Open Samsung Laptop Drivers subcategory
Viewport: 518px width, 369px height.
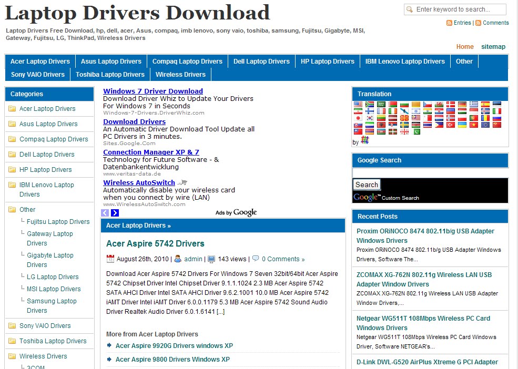coord(52,305)
